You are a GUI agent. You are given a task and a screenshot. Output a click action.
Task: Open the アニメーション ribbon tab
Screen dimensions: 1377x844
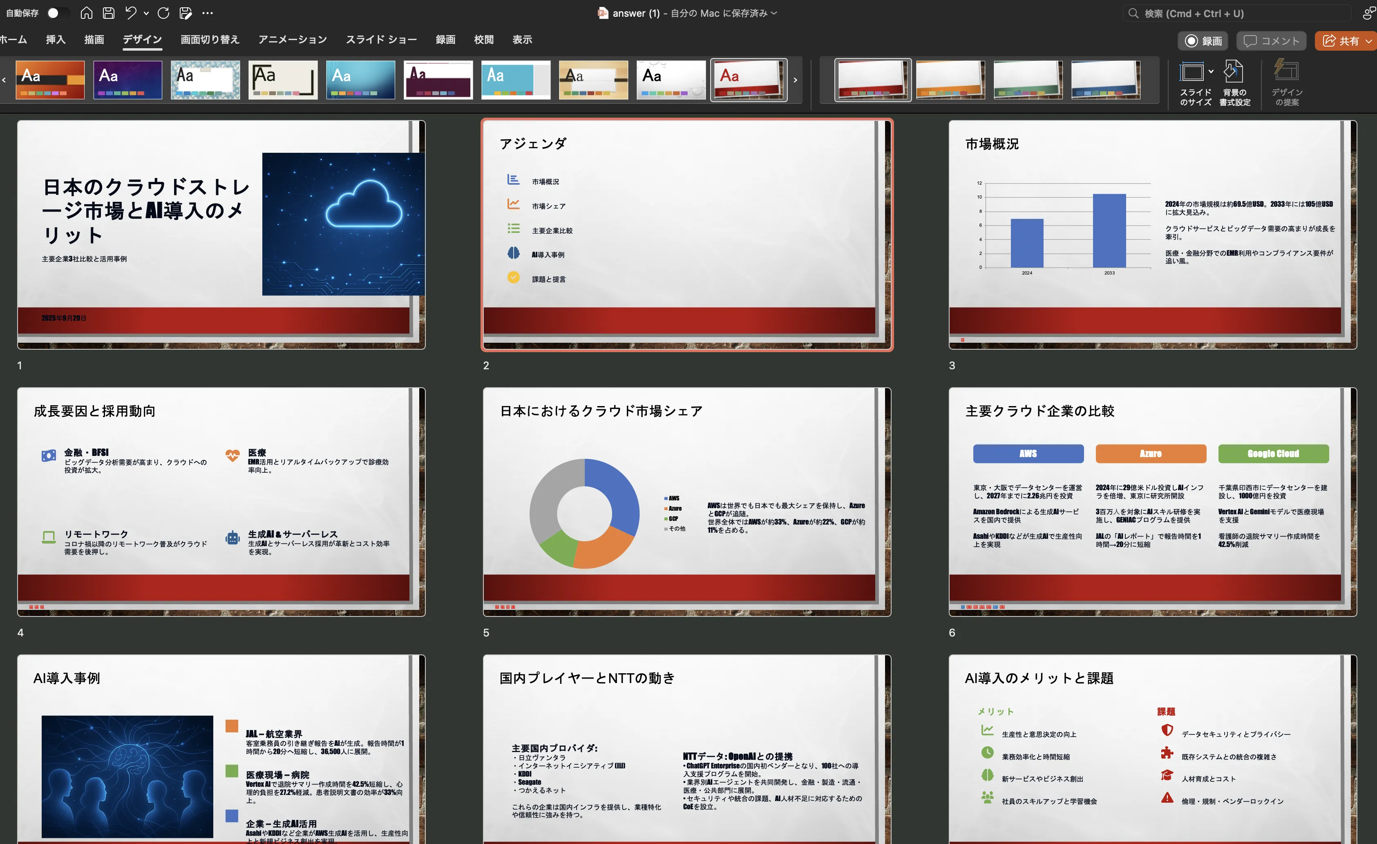(292, 40)
